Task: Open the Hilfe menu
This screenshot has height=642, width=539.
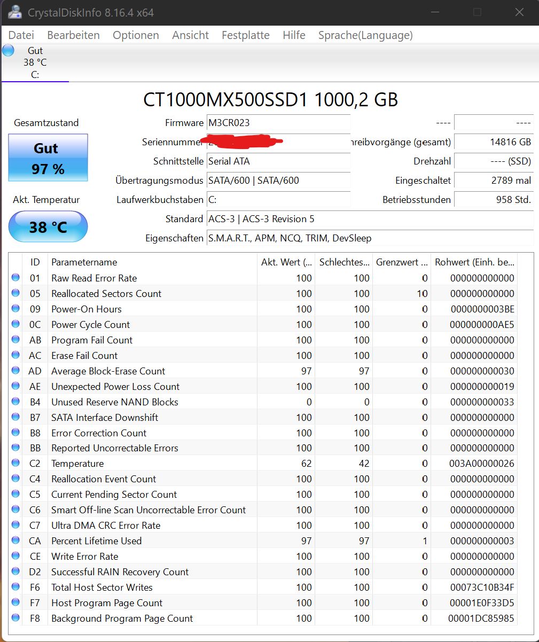Action: 294,35
